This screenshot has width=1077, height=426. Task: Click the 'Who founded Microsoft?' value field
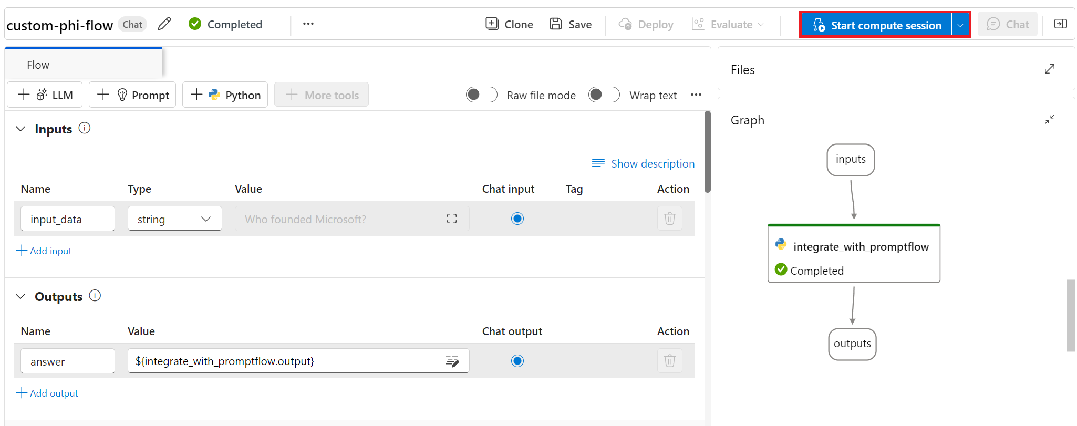click(x=352, y=219)
